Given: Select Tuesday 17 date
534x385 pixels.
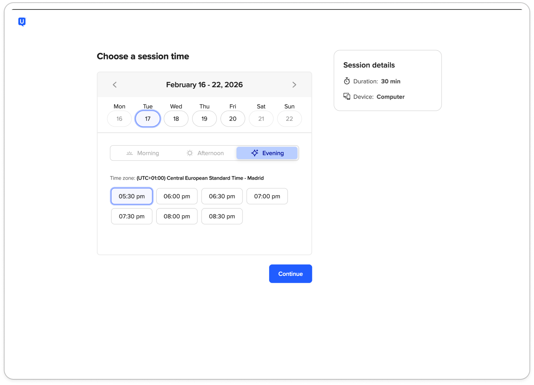Looking at the screenshot, I should tap(148, 119).
